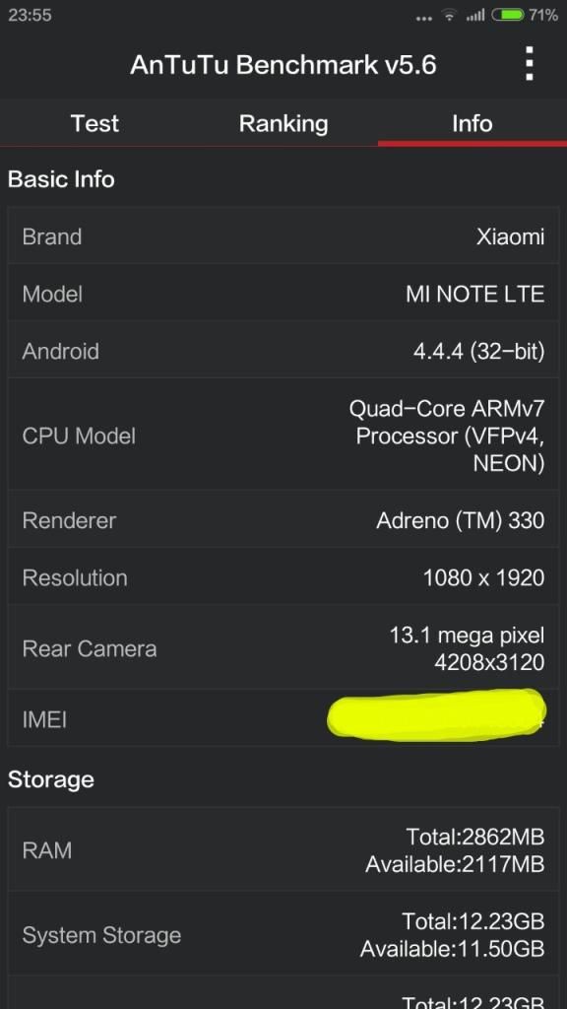Select the Android version row
567x1009 pixels.
click(283, 352)
